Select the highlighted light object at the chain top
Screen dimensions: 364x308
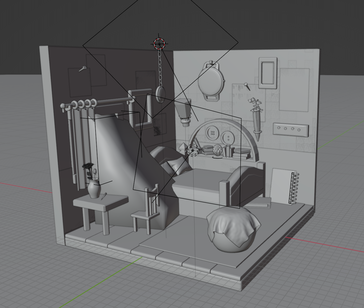159,44
